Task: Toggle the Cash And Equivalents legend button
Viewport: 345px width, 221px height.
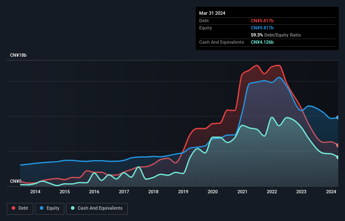Action: click(x=97, y=208)
